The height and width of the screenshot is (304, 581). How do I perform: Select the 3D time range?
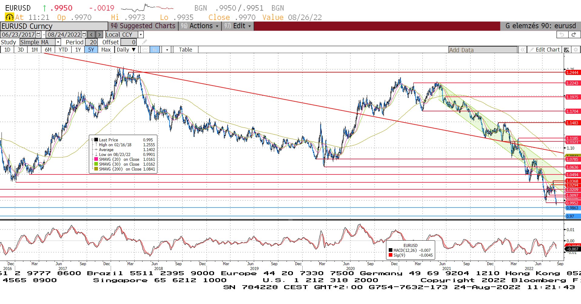pyautogui.click(x=21, y=50)
